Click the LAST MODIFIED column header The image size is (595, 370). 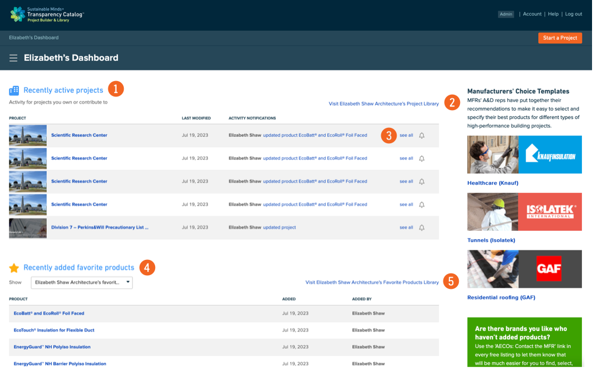pyautogui.click(x=196, y=118)
